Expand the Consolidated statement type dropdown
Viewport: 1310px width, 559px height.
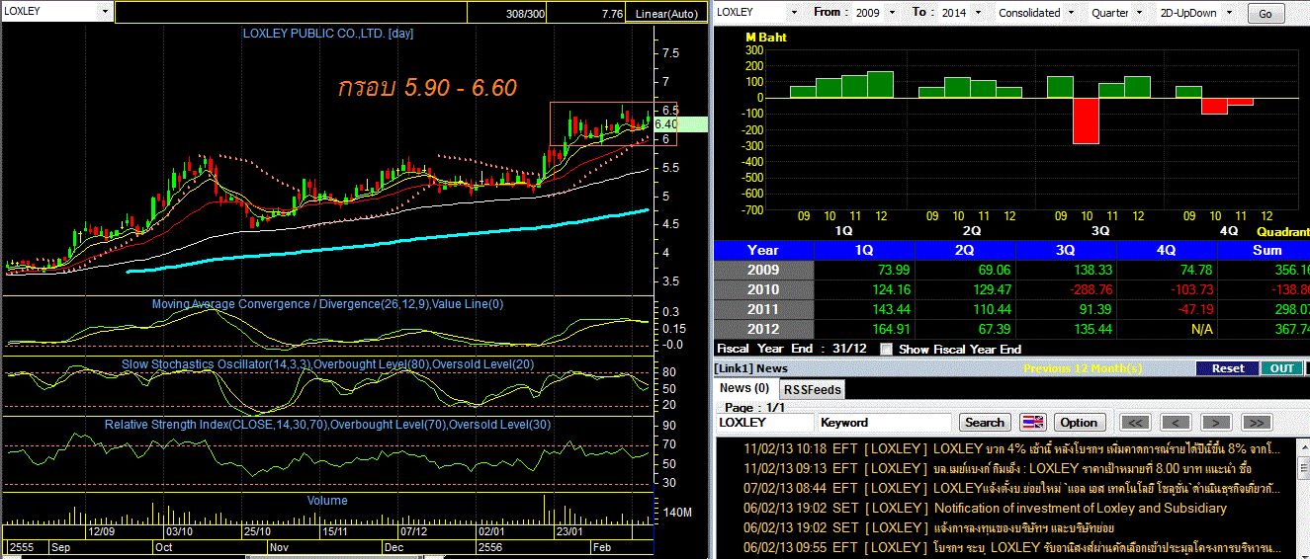tap(1069, 12)
